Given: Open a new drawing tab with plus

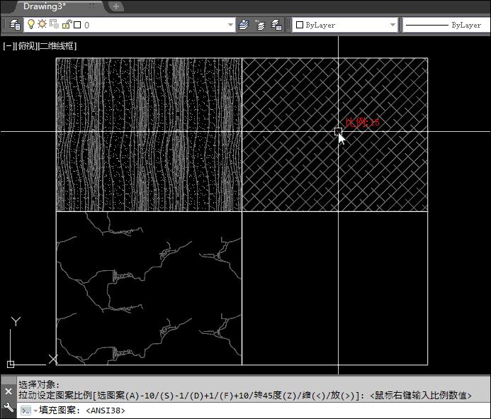Looking at the screenshot, I should [x=116, y=6].
